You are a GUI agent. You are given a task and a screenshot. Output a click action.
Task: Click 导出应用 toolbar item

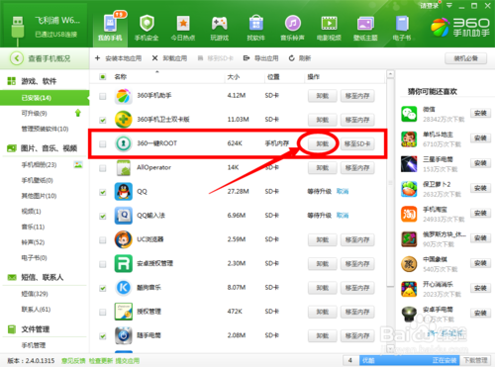pos(260,58)
